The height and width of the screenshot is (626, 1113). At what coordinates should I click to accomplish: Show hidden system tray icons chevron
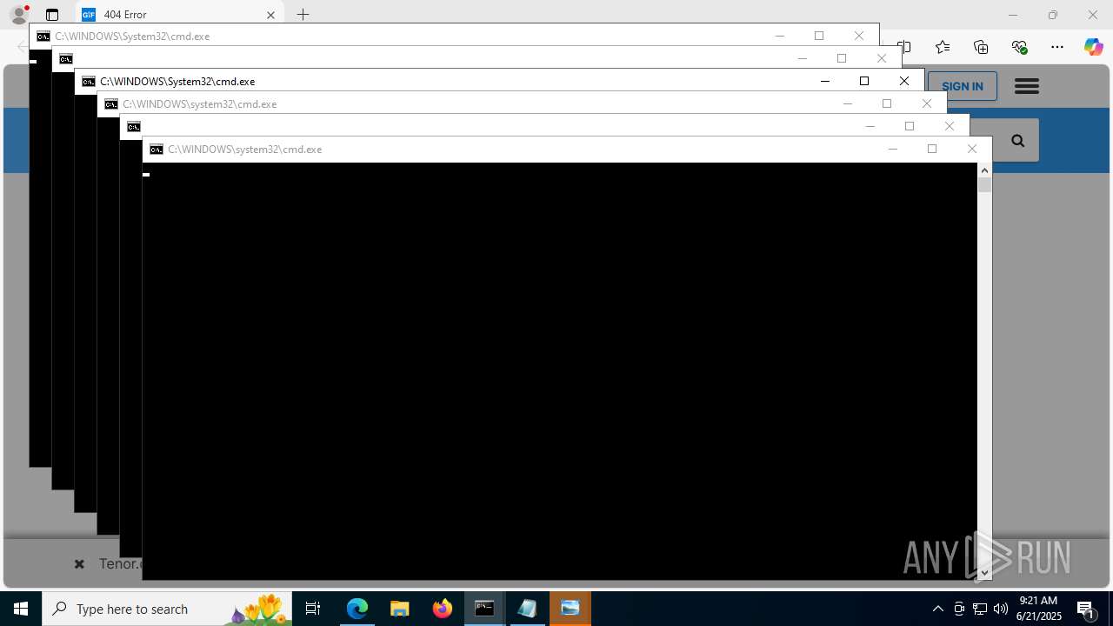tap(938, 609)
